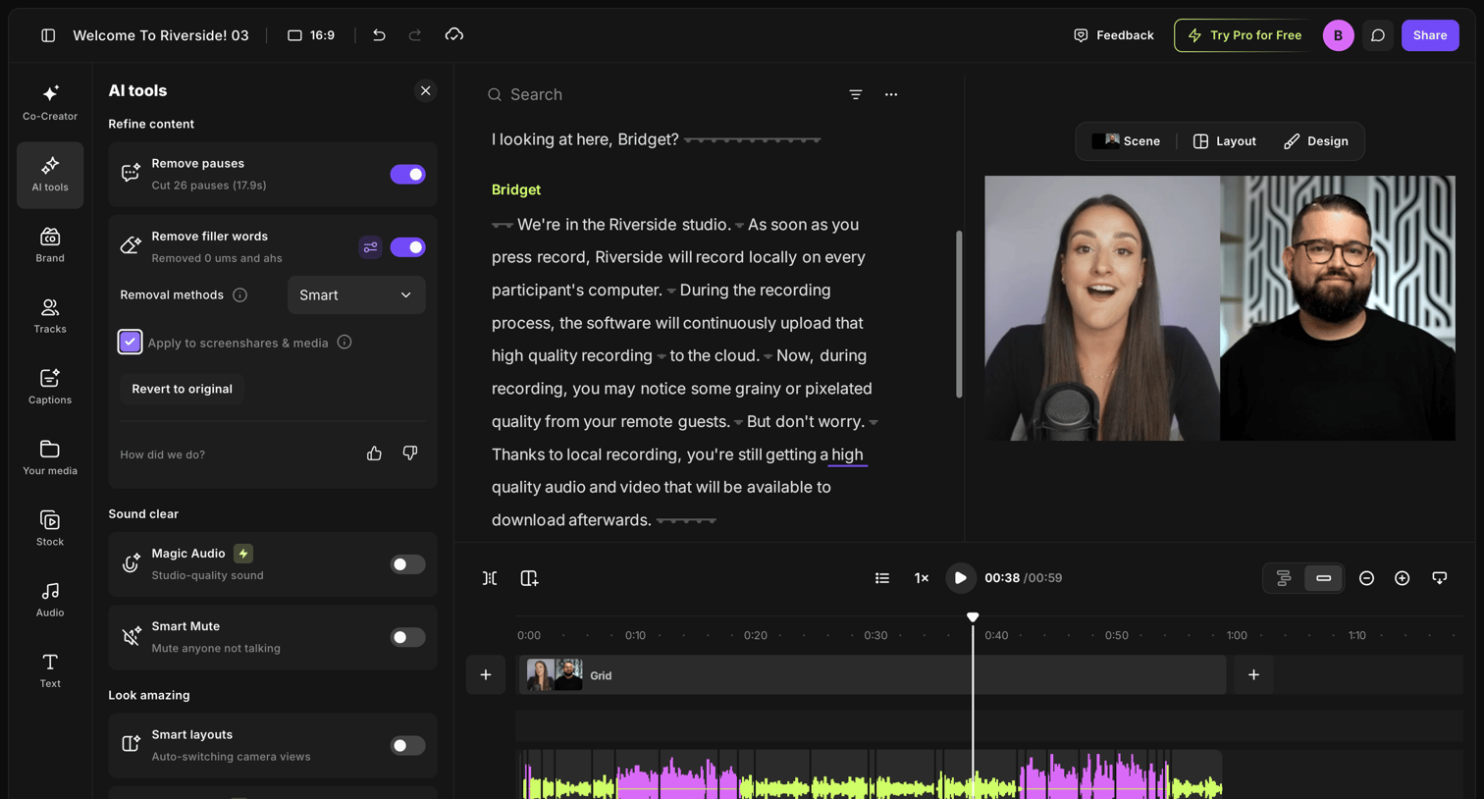The width and height of the screenshot is (1484, 799).
Task: Open the Smart removal methods dropdown
Action: coord(356,295)
